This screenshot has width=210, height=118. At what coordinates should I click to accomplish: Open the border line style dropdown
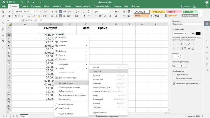pyautogui.click(x=180, y=33)
